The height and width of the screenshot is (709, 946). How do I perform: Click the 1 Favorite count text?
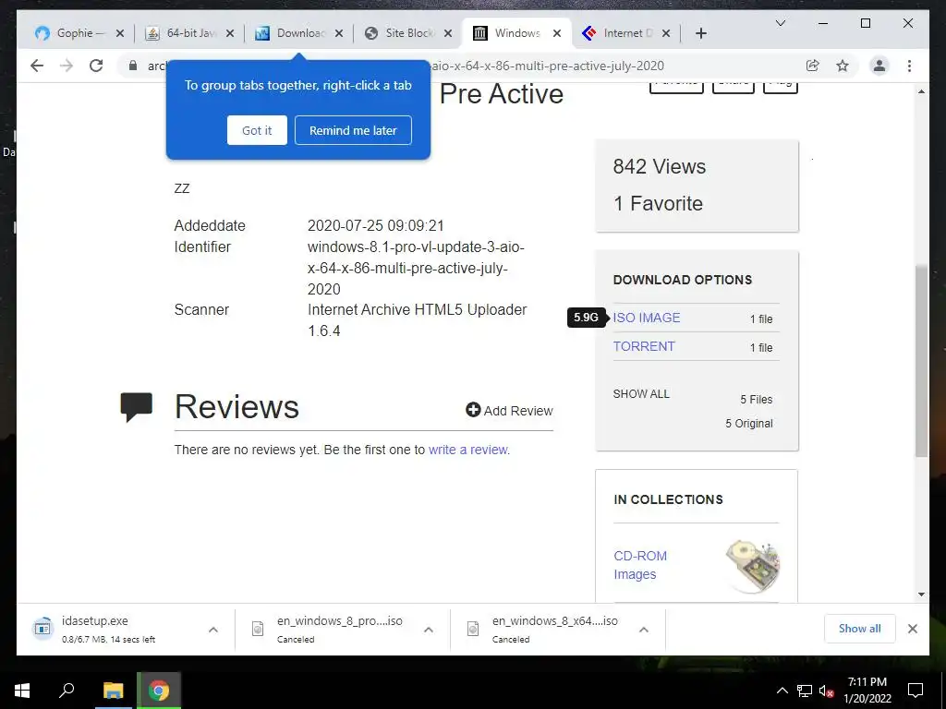click(x=658, y=203)
